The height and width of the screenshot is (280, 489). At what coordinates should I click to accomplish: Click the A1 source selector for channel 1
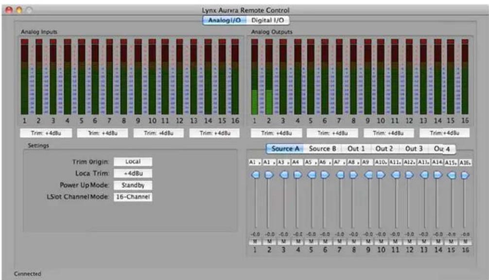click(x=255, y=162)
